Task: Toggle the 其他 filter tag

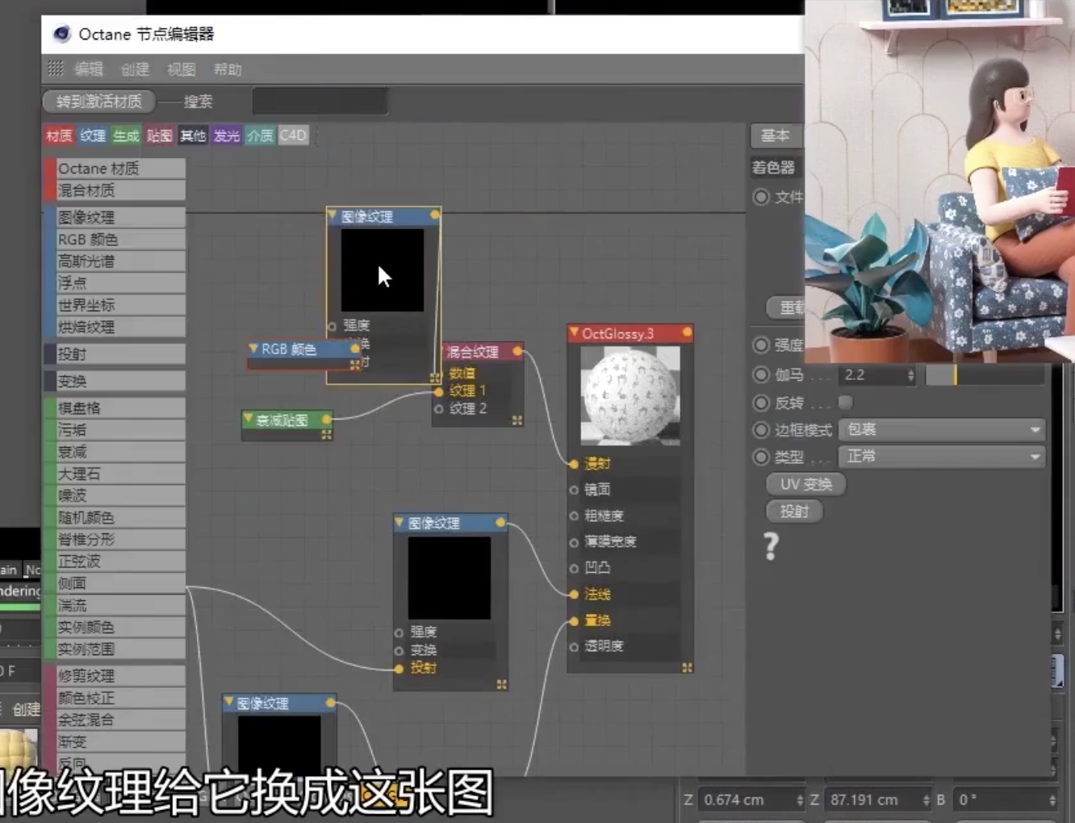Action: 192,136
